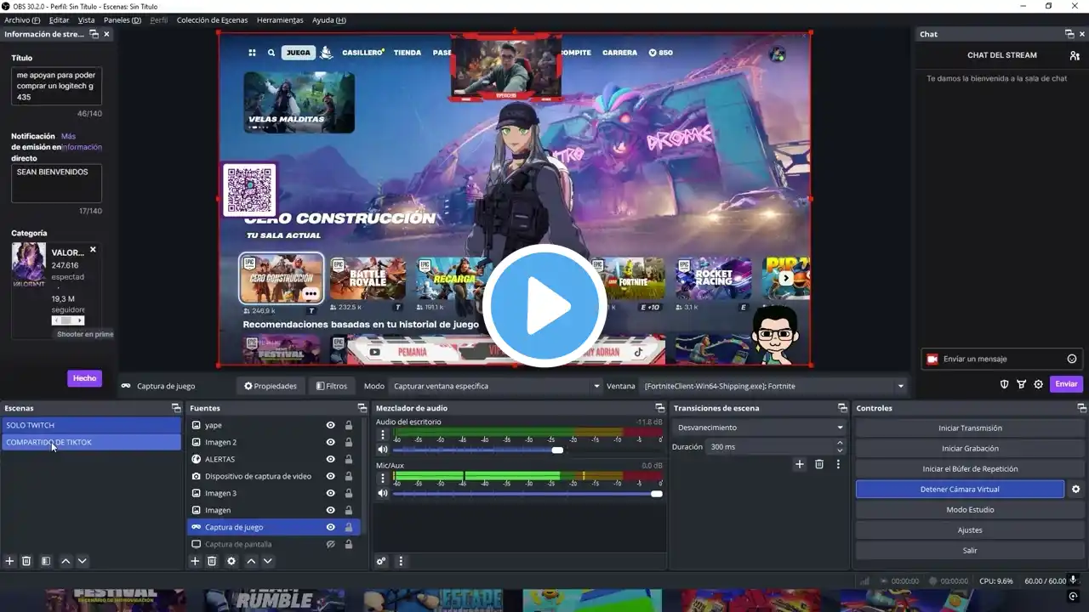Move scene down in Escenas list

83,561
